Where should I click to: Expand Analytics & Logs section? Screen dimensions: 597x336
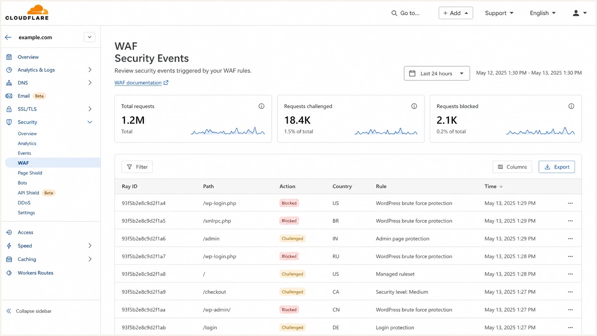tap(90, 70)
